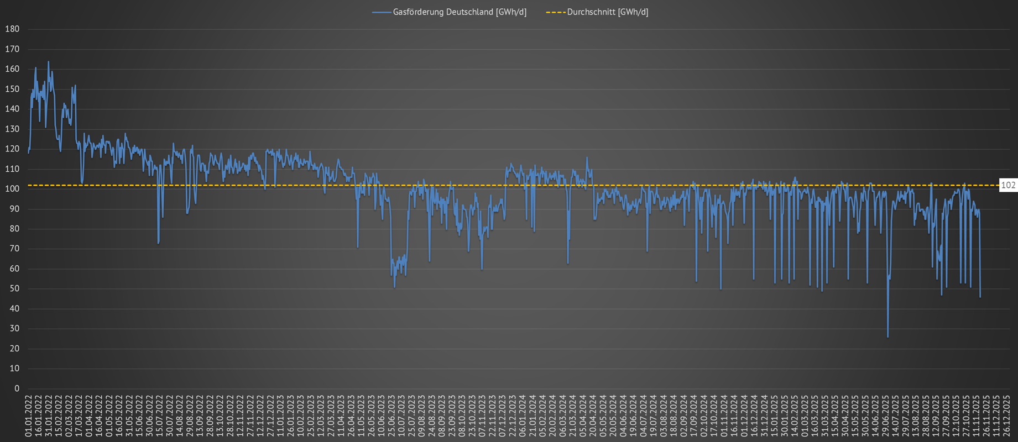
Task: Select the 01.01.2022 x-axis date label
Action: click(x=29, y=417)
